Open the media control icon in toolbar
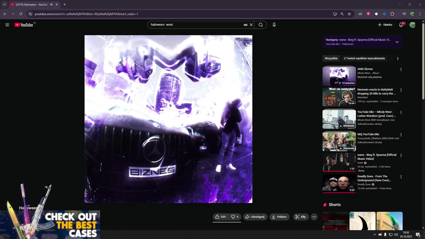This screenshot has height=239, width=425. (x=404, y=14)
